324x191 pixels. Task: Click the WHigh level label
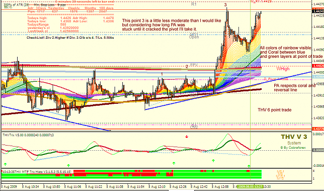283,69
